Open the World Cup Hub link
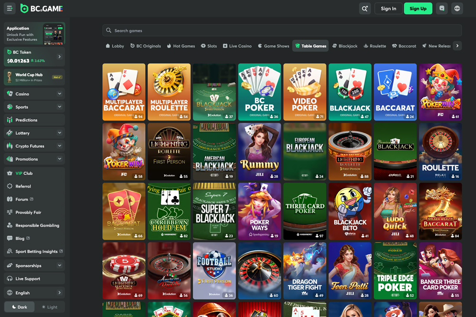Viewport: 476px width, 317px height. [34, 77]
